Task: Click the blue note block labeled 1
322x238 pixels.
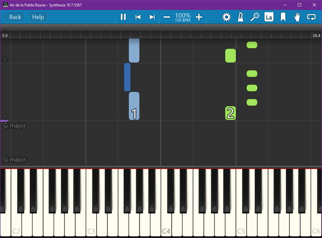Action: [x=134, y=106]
